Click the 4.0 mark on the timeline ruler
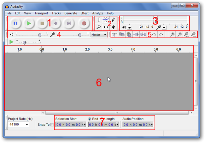This screenshot has width=205, height=143. tap(133, 49)
